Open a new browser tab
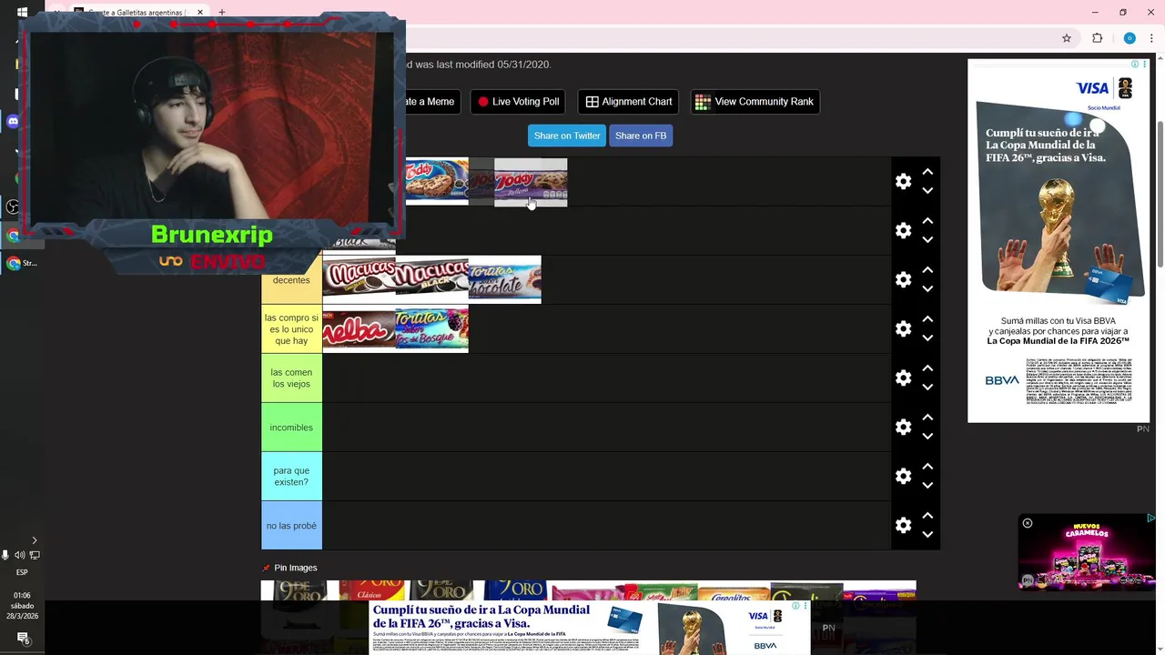 pyautogui.click(x=221, y=13)
